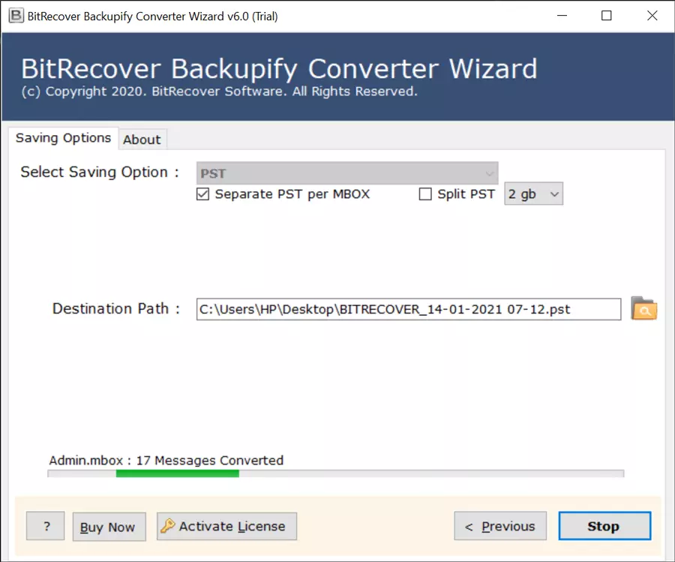Click the BitRecover app icon in title bar
This screenshot has width=675, height=562.
click(x=16, y=16)
